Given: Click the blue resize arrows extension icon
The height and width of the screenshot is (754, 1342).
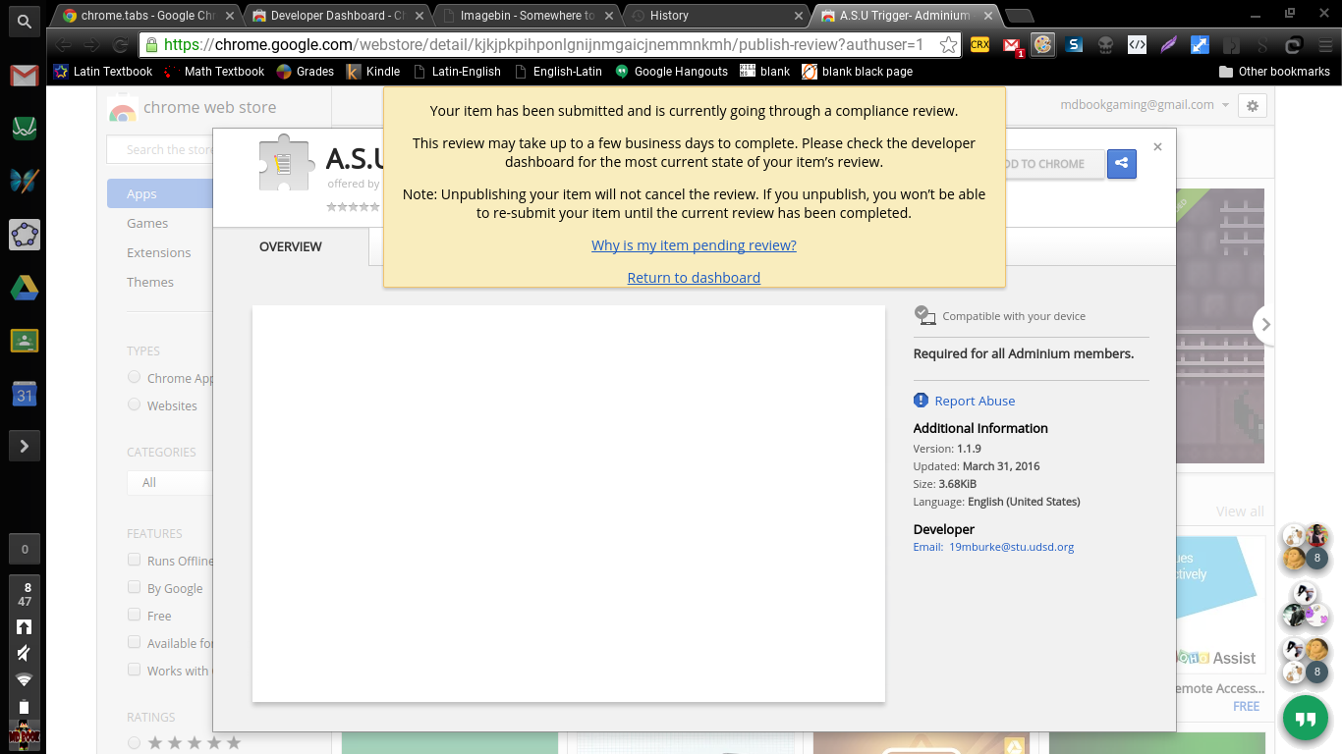Looking at the screenshot, I should tap(1200, 45).
